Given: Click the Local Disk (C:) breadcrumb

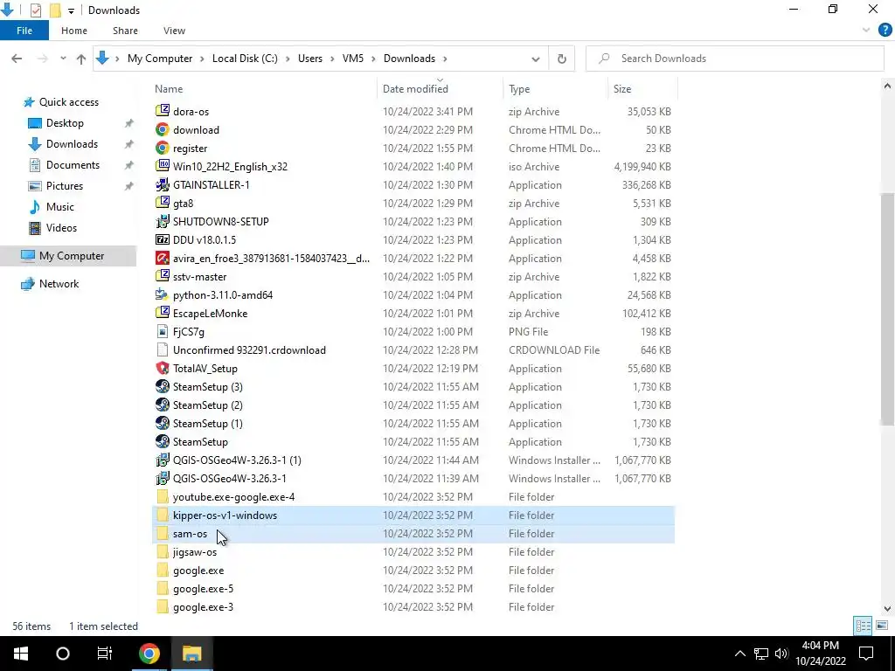Looking at the screenshot, I should [x=245, y=59].
